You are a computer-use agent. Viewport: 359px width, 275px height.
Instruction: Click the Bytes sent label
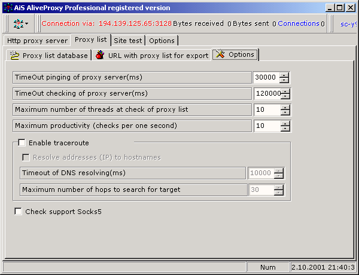251,23
